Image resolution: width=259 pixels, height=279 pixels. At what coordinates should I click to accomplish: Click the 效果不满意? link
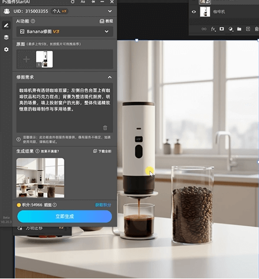(x=50, y=151)
